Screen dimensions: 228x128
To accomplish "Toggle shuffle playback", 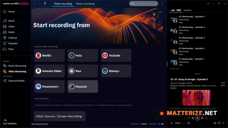I will (188, 118).
